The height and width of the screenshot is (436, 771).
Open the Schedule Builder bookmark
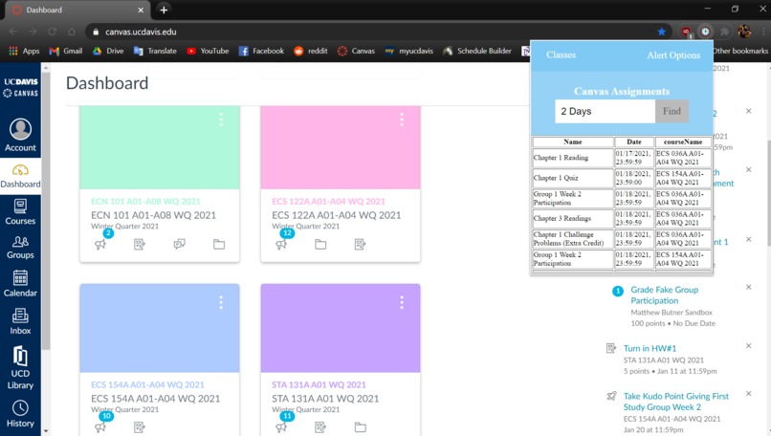click(x=477, y=51)
